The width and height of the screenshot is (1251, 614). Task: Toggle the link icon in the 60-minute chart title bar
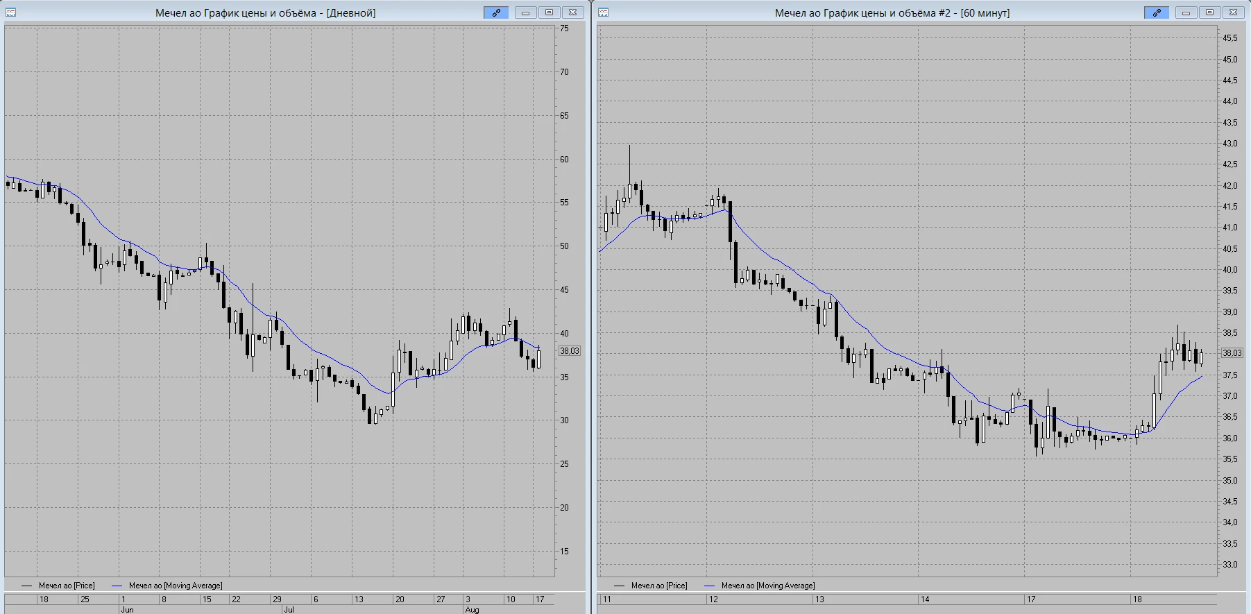click(x=1157, y=12)
